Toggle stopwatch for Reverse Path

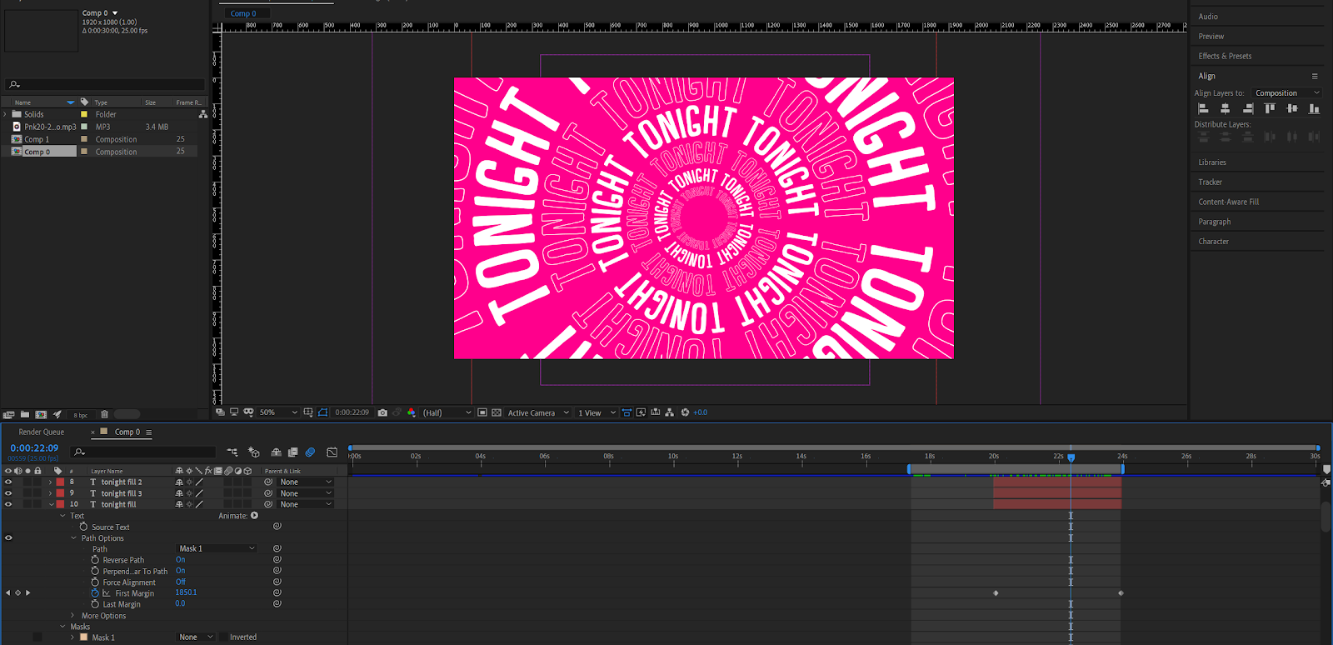point(95,560)
